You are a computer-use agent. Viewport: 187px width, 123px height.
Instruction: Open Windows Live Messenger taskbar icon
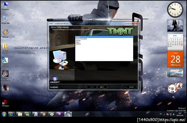[28, 114]
